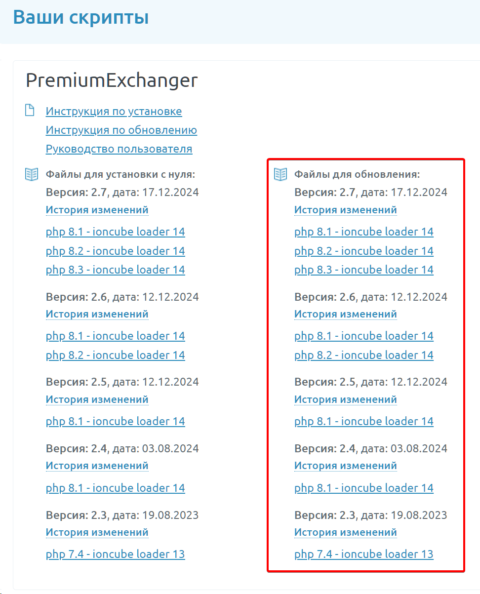Open version 2.3 changelog in the installation column
The image size is (480, 594).
97,532
